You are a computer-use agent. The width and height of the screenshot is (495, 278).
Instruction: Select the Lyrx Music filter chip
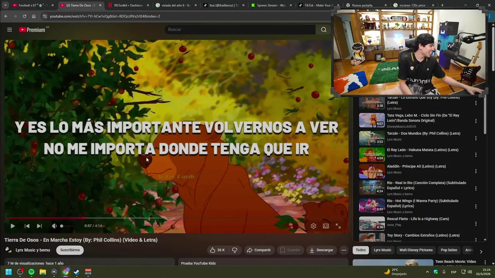pyautogui.click(x=382, y=250)
